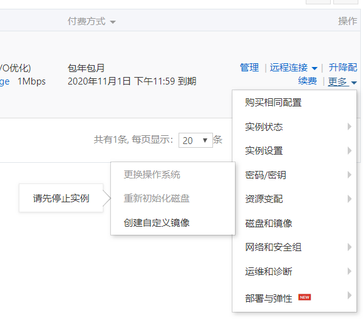
Task: Sort by the 付费方式 column filter arrow
Action: click(x=113, y=23)
